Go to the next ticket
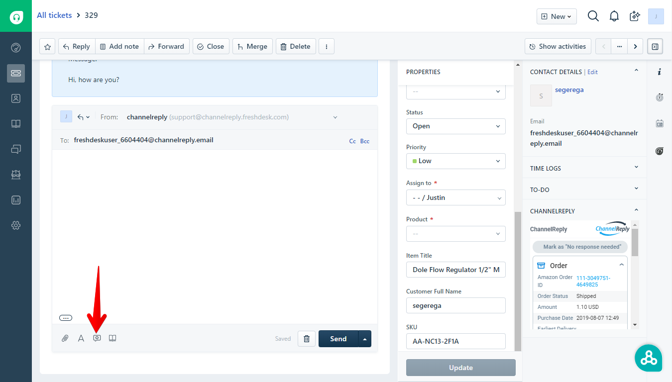Viewport: 672px width, 382px height. coord(635,47)
